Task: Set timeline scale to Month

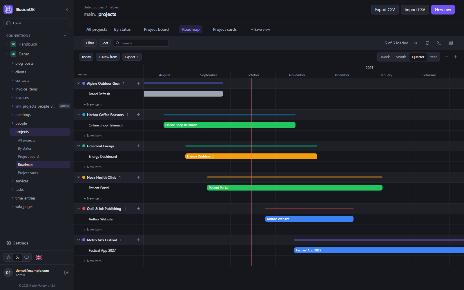Action: click(401, 57)
